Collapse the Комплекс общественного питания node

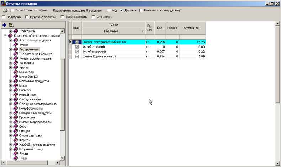coord(5,36)
